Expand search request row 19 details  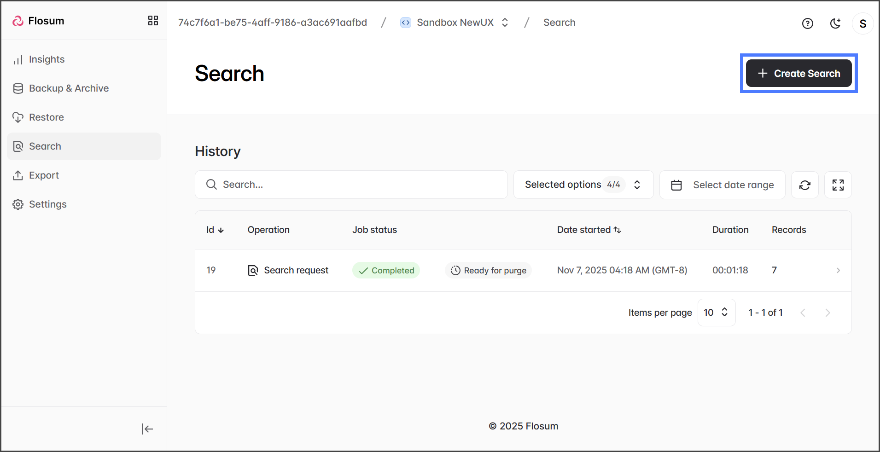pos(838,271)
